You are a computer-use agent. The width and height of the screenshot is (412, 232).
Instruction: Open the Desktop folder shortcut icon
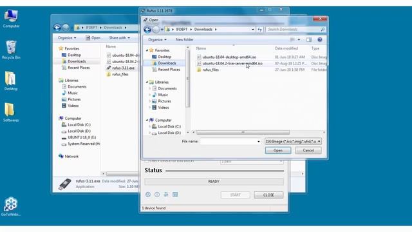click(x=11, y=81)
